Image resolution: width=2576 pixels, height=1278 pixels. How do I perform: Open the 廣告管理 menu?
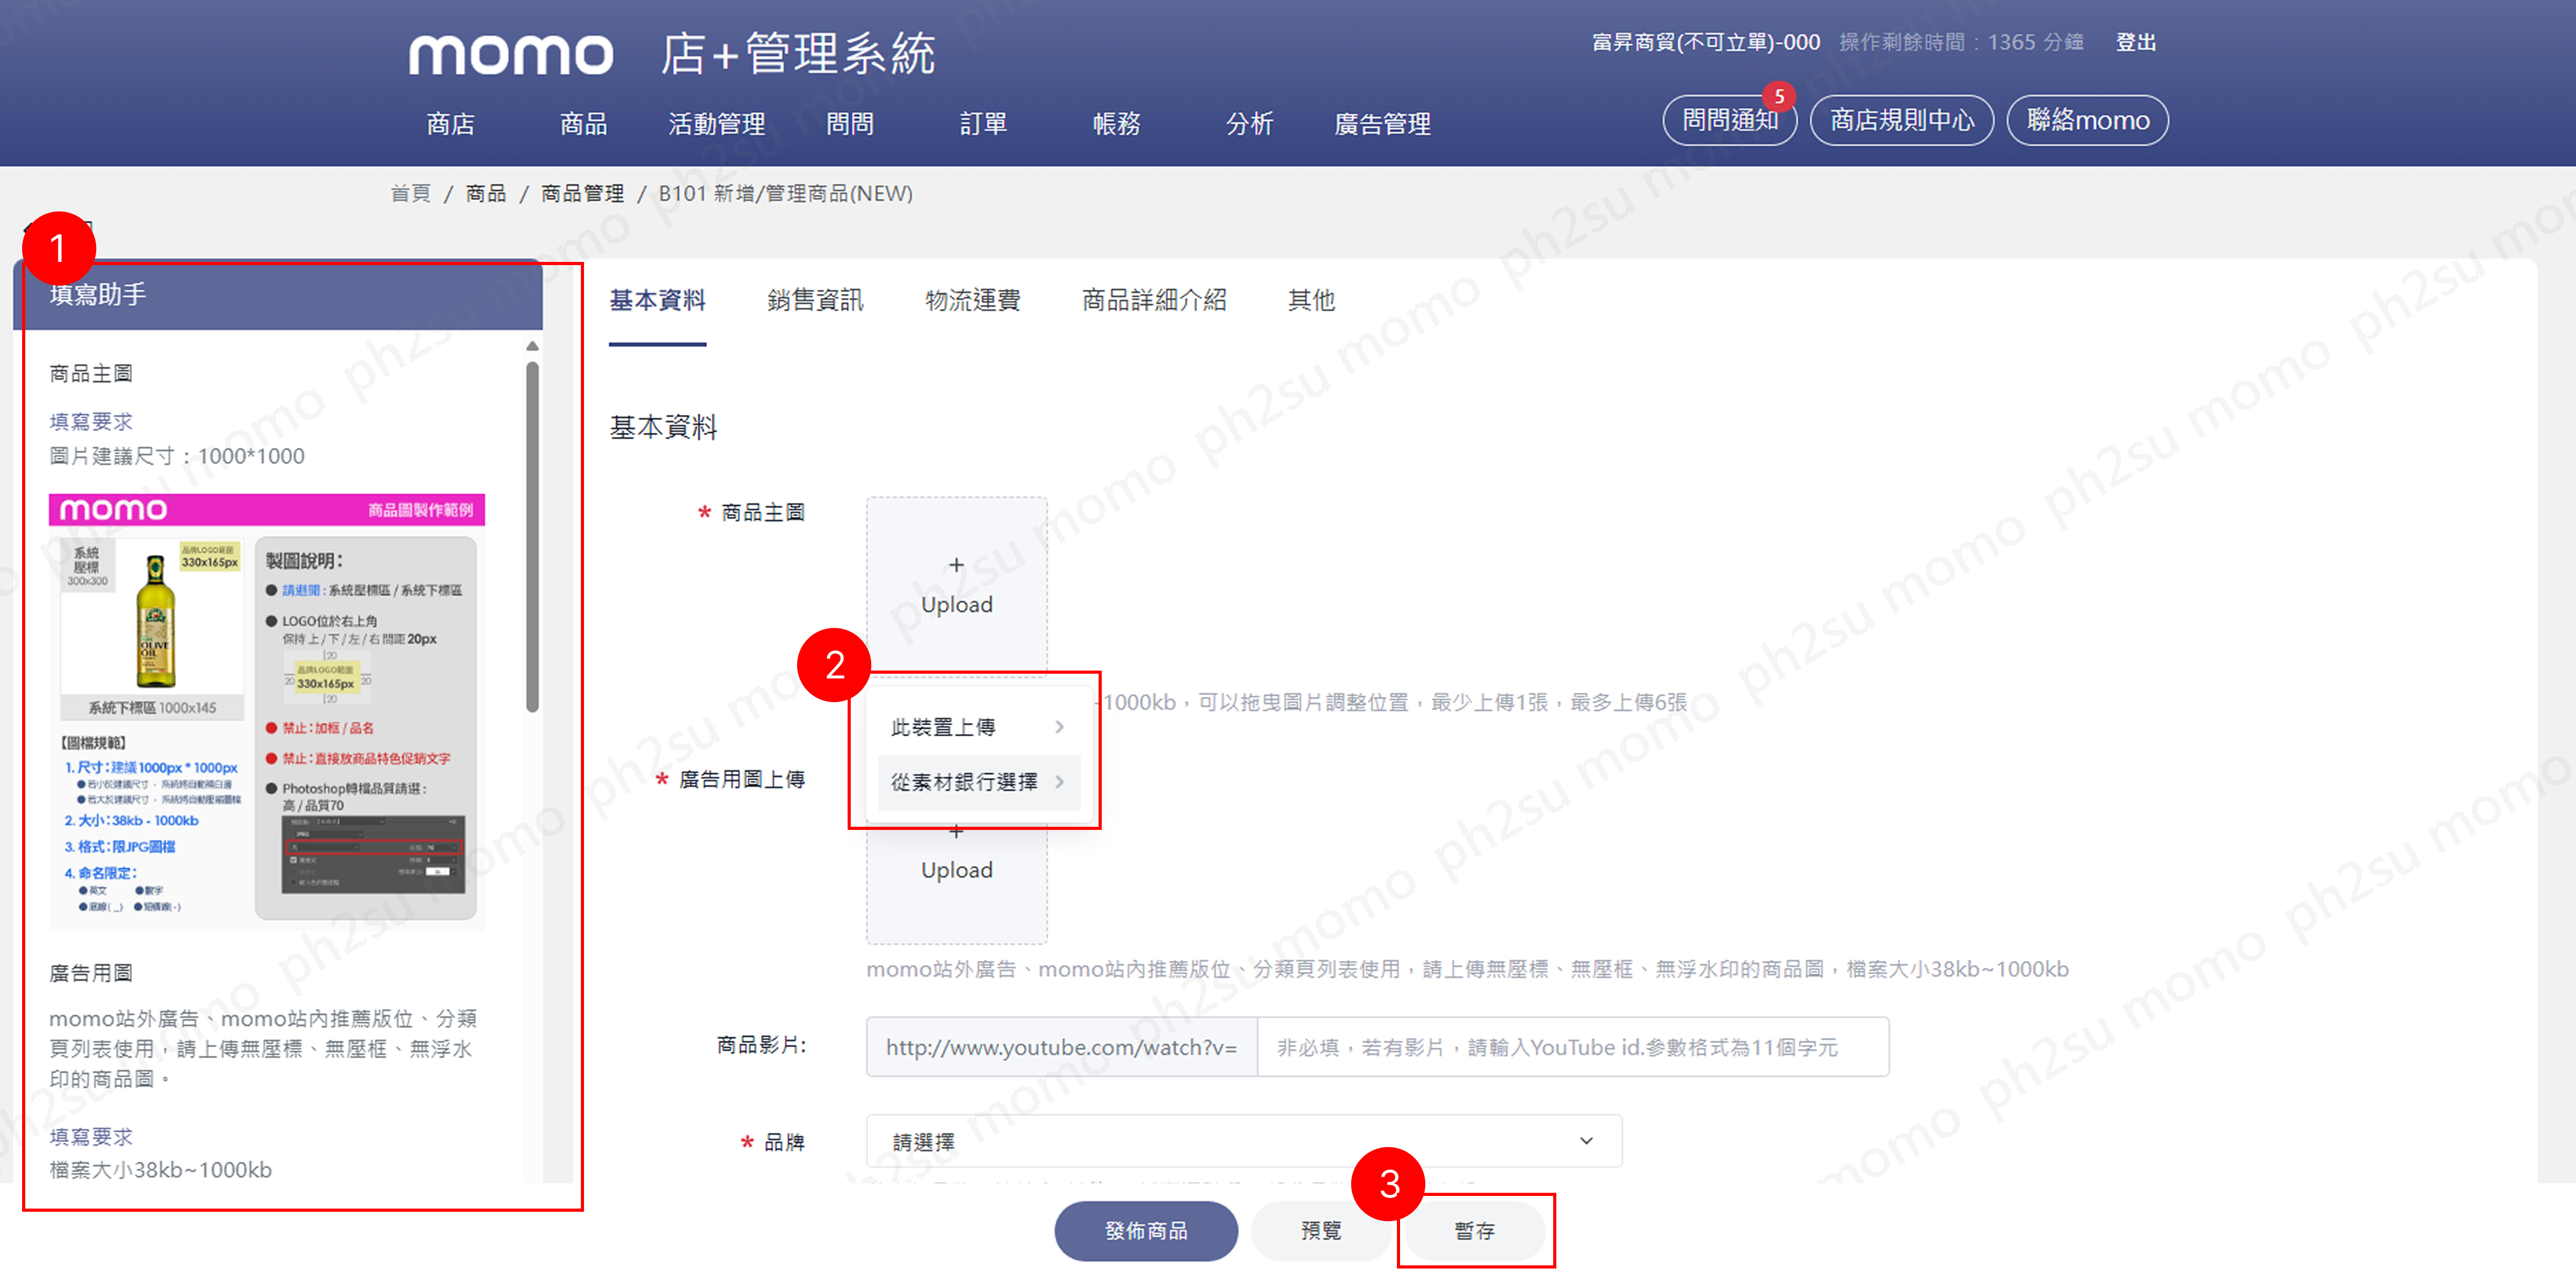click(1382, 124)
